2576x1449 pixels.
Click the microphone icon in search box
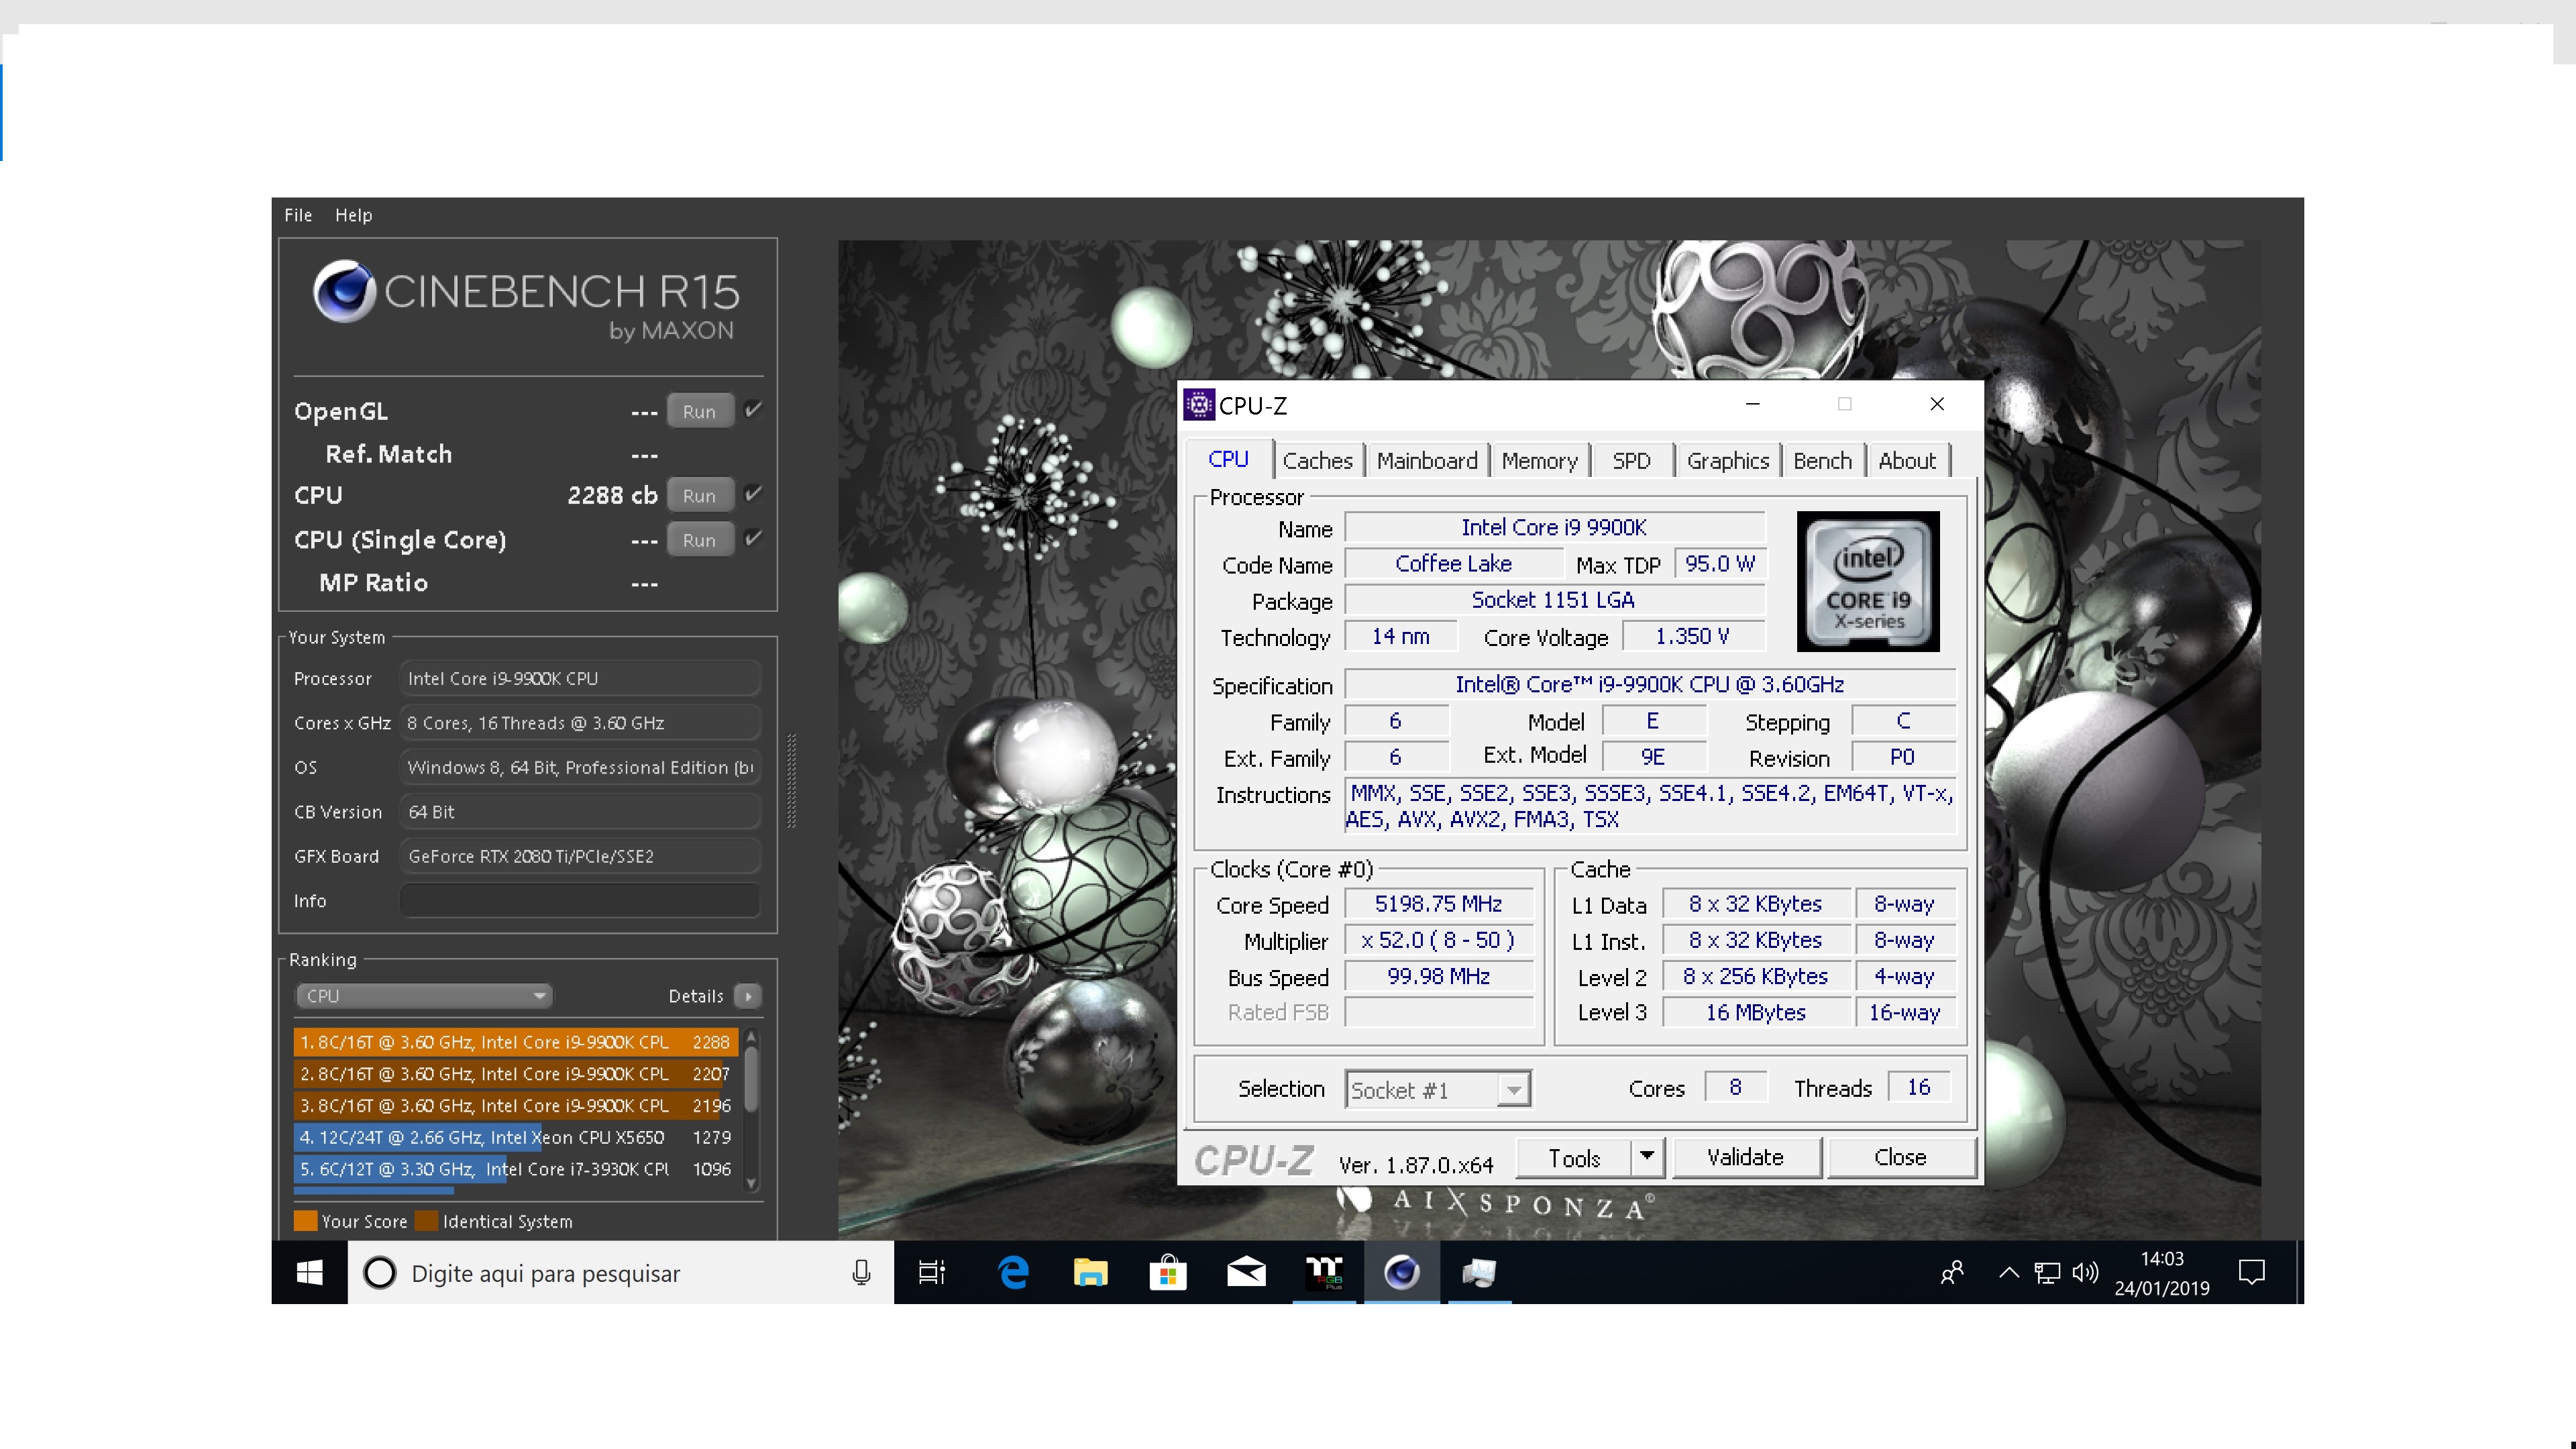coord(861,1273)
